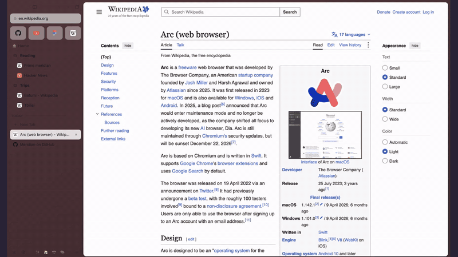This screenshot has height=257, width=458.
Task: Select Dark color mode
Action: click(x=385, y=161)
